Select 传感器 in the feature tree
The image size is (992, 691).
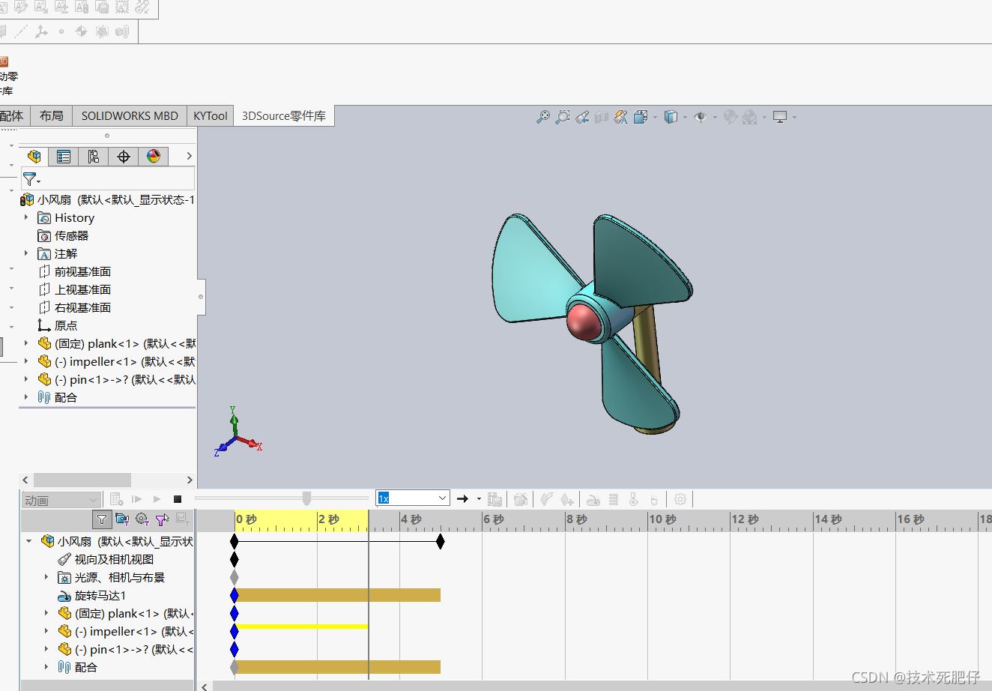(71, 235)
